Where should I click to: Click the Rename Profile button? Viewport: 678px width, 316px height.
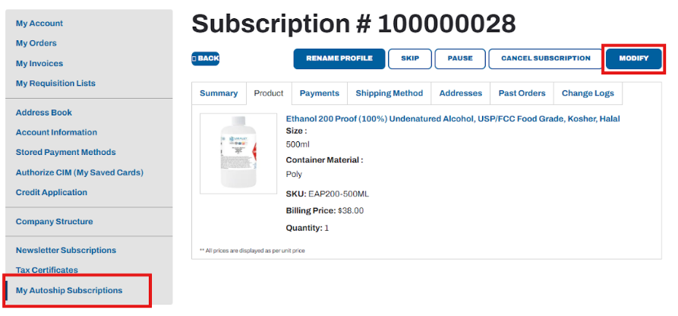coord(339,58)
